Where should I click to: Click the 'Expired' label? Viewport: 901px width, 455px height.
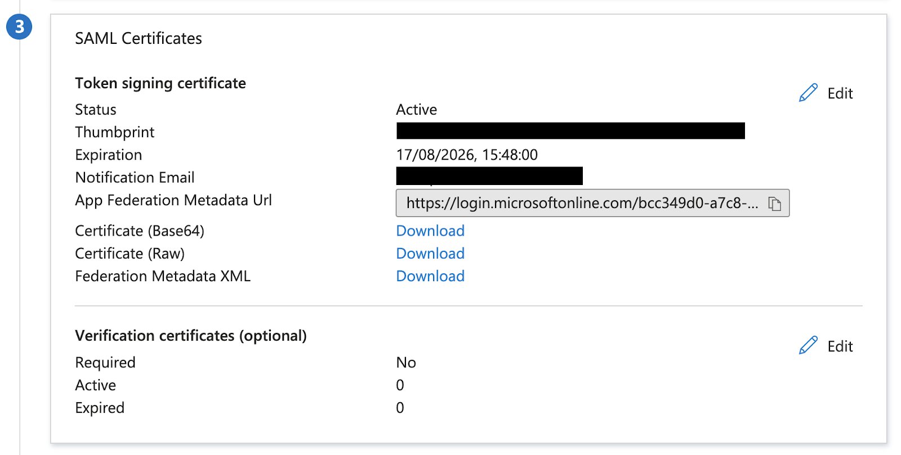point(100,408)
